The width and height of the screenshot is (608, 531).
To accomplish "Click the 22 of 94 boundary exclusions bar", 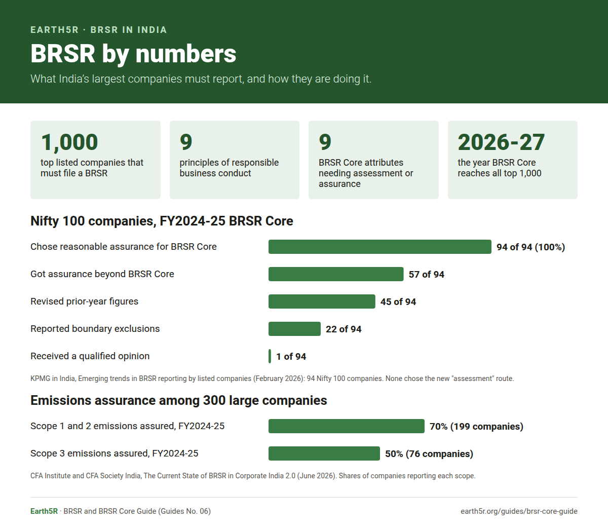I will (x=294, y=329).
